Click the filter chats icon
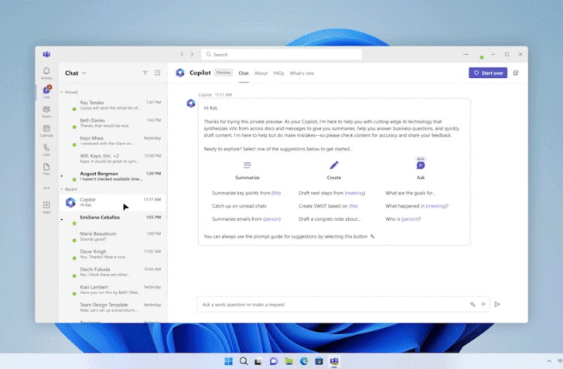This screenshot has width=563, height=369. click(x=145, y=73)
